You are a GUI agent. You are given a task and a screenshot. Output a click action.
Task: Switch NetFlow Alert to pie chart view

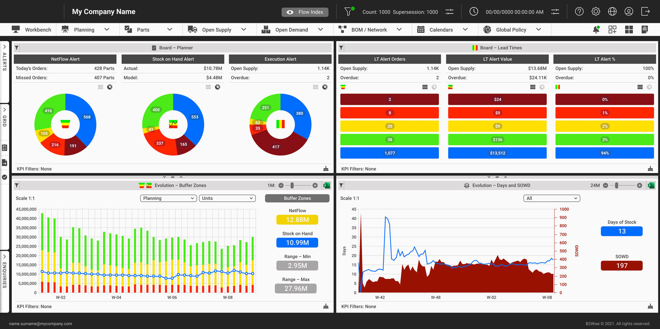point(110,87)
